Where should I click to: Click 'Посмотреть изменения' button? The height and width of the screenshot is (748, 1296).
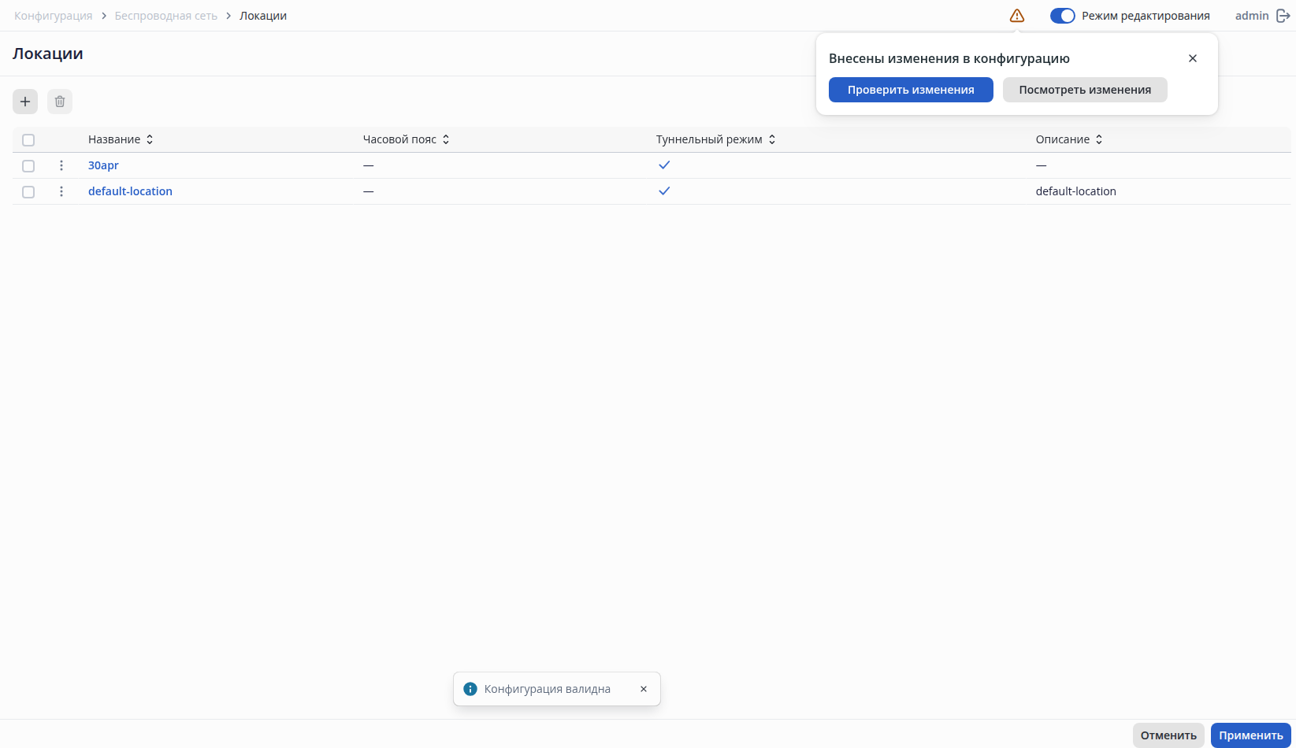click(x=1085, y=90)
